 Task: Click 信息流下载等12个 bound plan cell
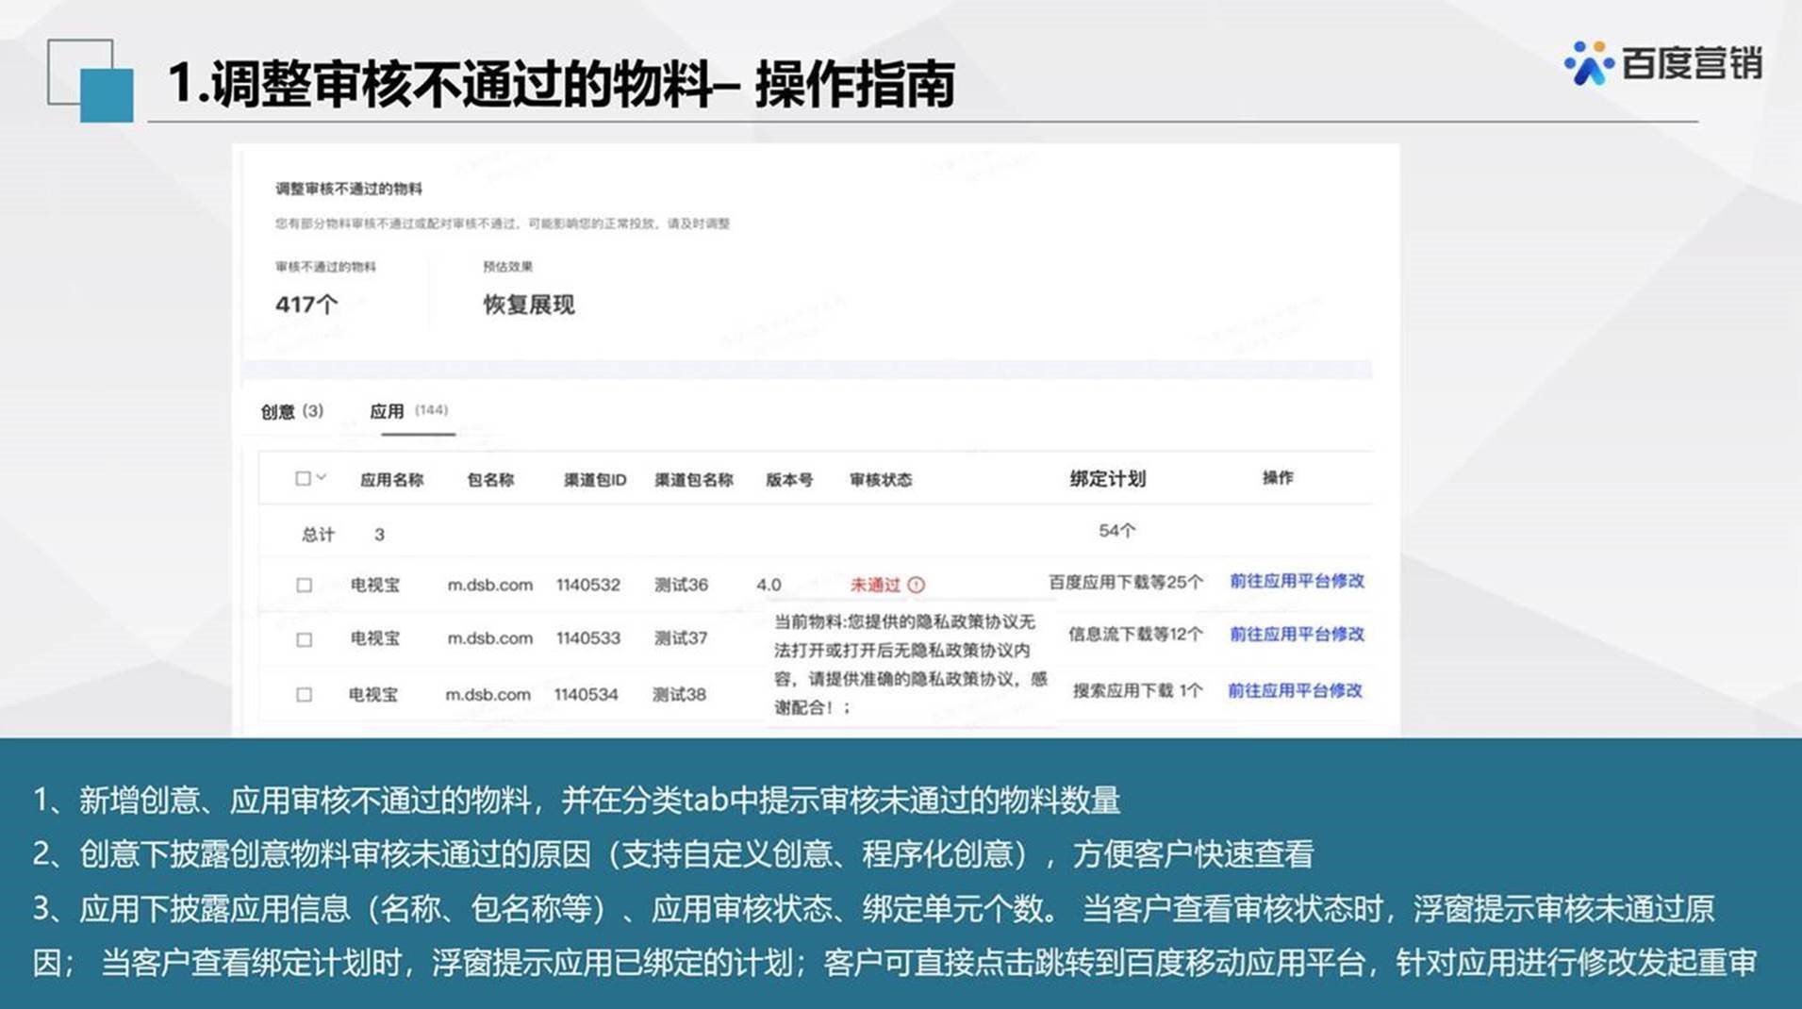coord(1135,635)
